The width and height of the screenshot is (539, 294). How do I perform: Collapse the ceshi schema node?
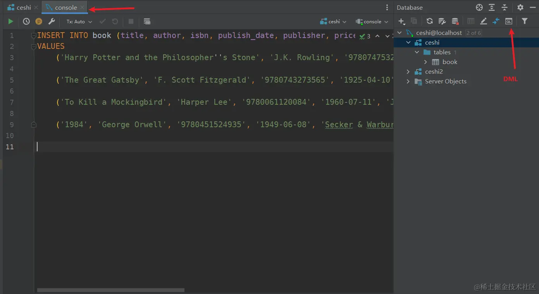[408, 42]
